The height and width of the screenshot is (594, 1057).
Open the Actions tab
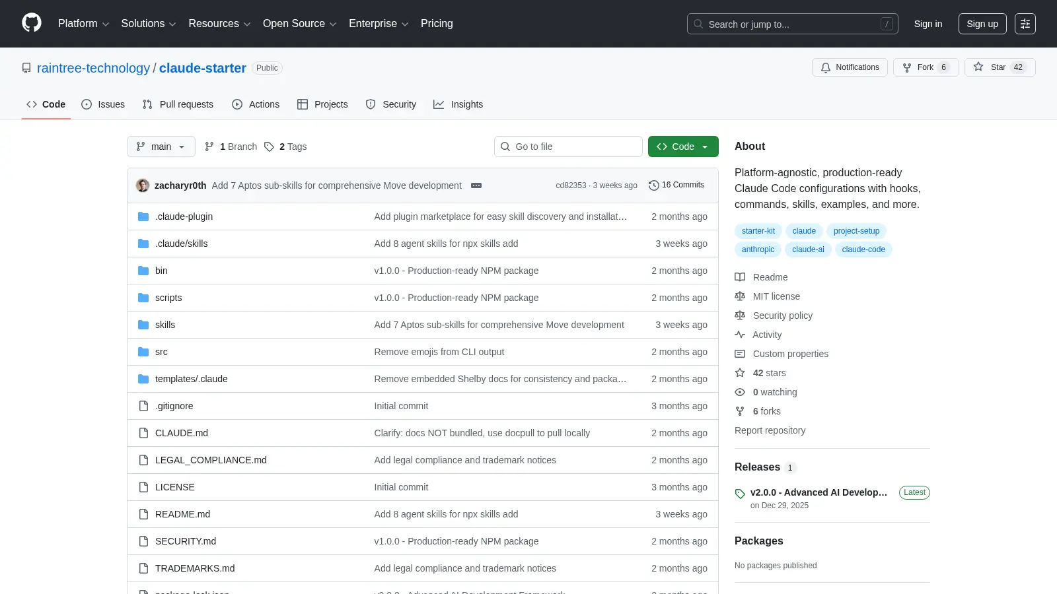click(x=256, y=104)
